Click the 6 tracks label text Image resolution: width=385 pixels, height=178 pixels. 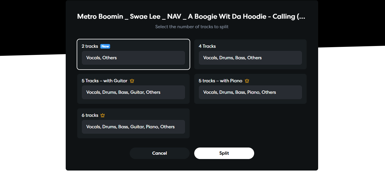[x=90, y=115]
